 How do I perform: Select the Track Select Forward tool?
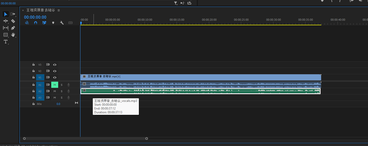[13, 14]
